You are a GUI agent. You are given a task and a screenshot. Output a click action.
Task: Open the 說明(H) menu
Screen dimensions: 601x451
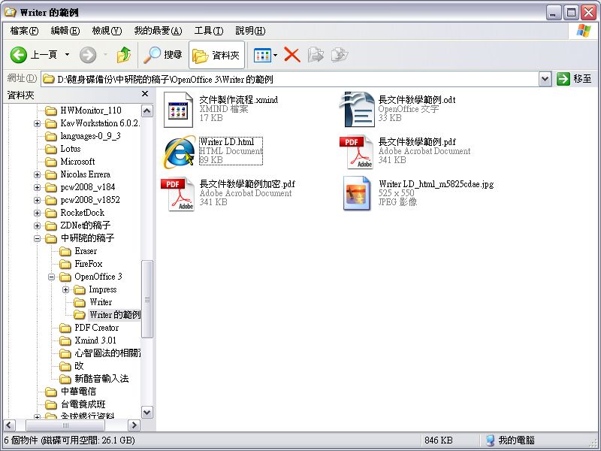(250, 31)
